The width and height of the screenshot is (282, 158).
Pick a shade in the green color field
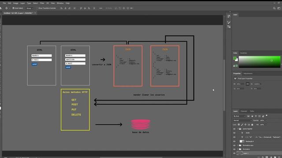[260, 62]
